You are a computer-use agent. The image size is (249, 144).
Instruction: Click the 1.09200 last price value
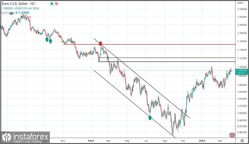click(7, 8)
